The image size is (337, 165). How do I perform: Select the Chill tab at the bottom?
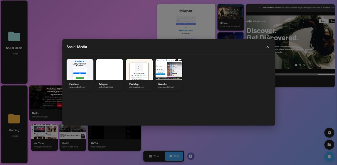coord(174,156)
